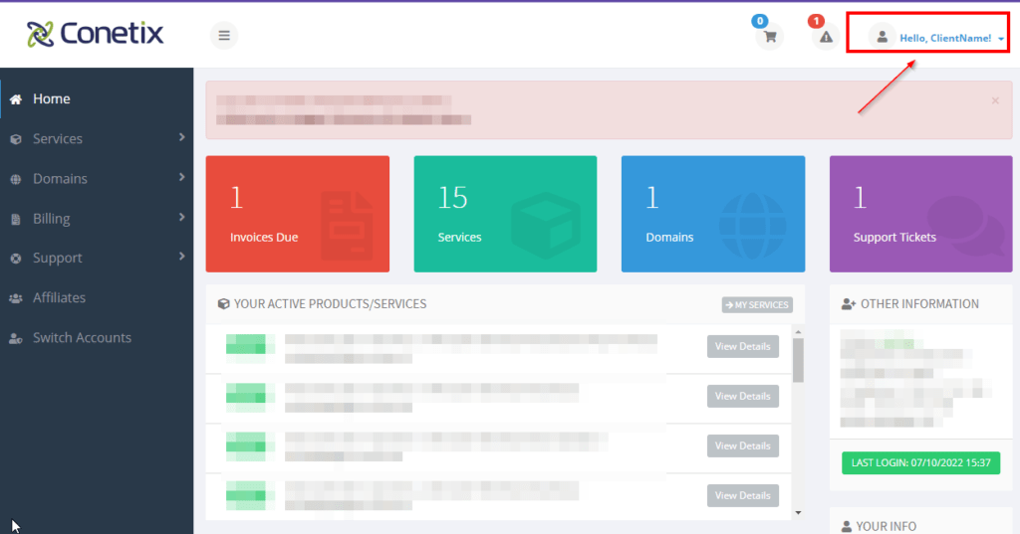View Details of the first service
This screenshot has height=534, width=1020.
coord(743,346)
